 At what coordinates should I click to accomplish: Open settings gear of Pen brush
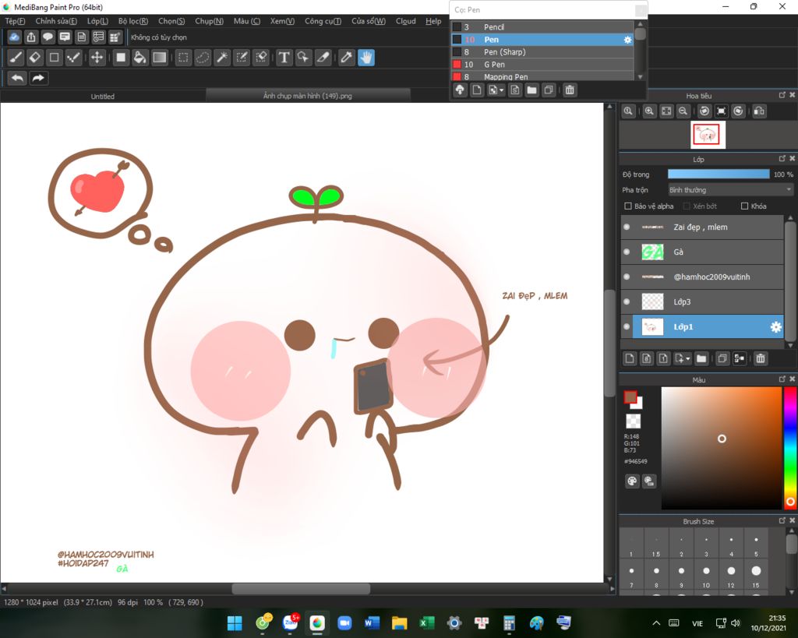627,40
